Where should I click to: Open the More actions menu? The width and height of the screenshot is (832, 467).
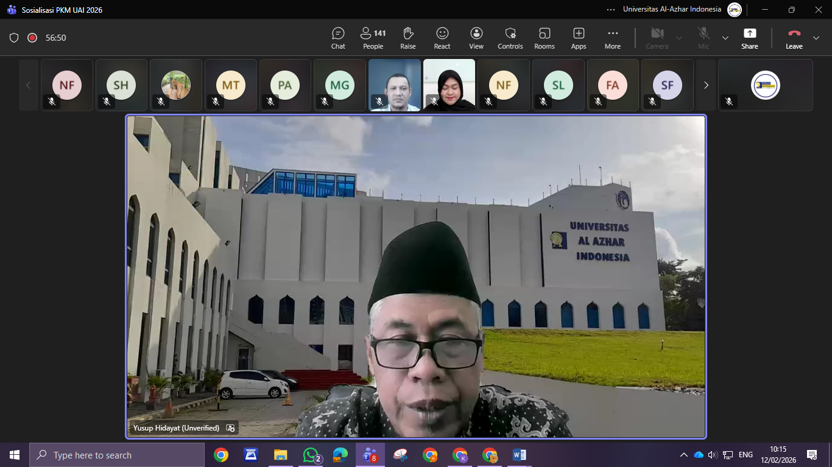[613, 38]
